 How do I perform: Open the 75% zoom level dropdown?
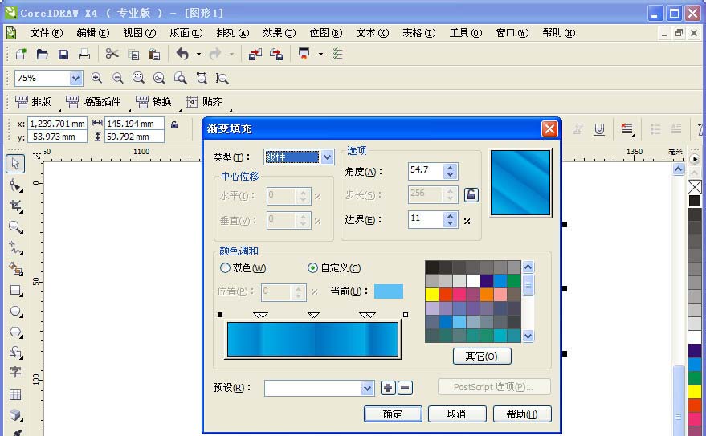tap(75, 79)
